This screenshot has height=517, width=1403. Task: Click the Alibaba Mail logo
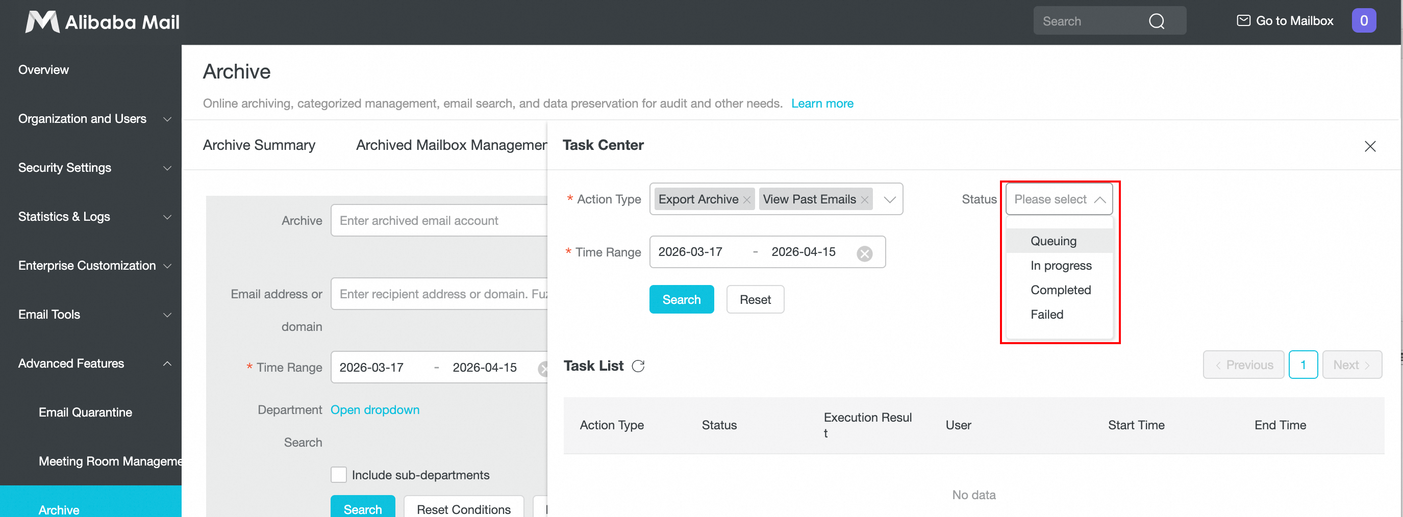pos(103,22)
